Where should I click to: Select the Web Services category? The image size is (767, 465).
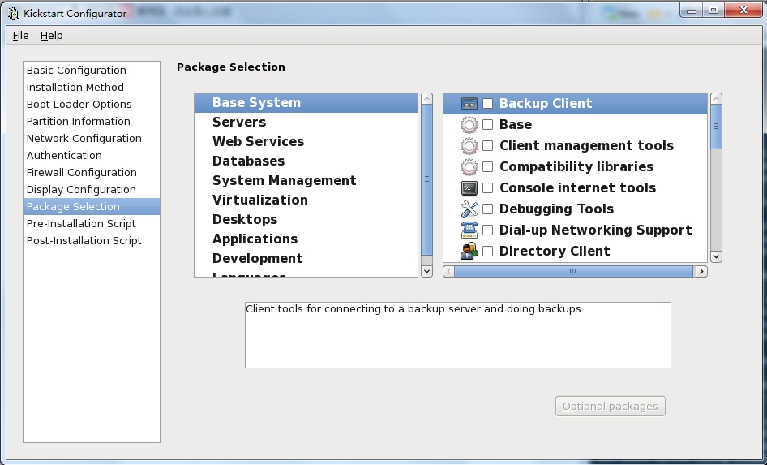(306, 141)
